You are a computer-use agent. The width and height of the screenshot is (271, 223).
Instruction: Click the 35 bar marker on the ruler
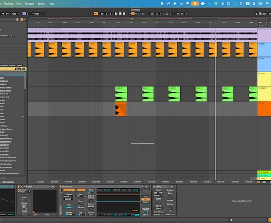pyautogui.click(x=157, y=23)
